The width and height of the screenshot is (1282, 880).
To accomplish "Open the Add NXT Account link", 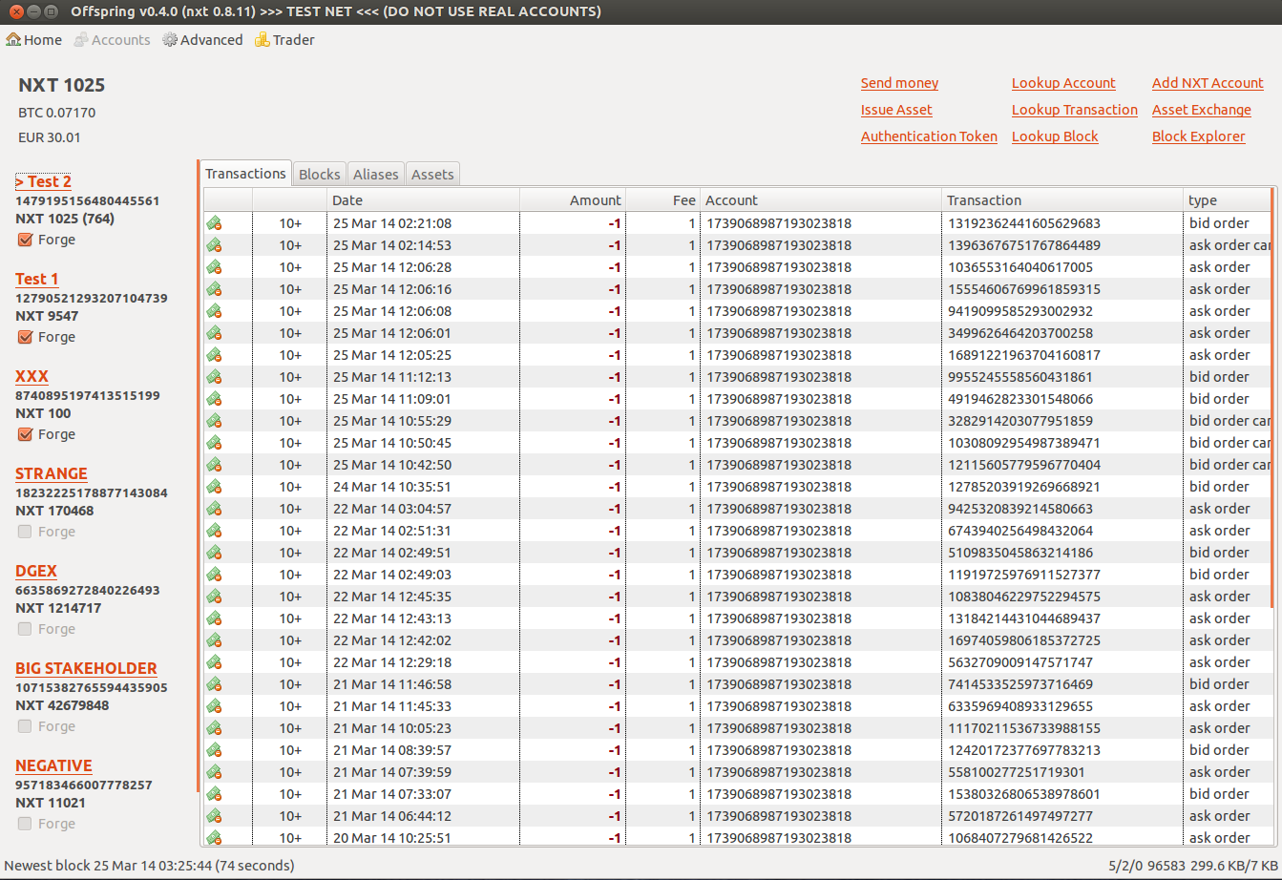I will pyautogui.click(x=1208, y=83).
